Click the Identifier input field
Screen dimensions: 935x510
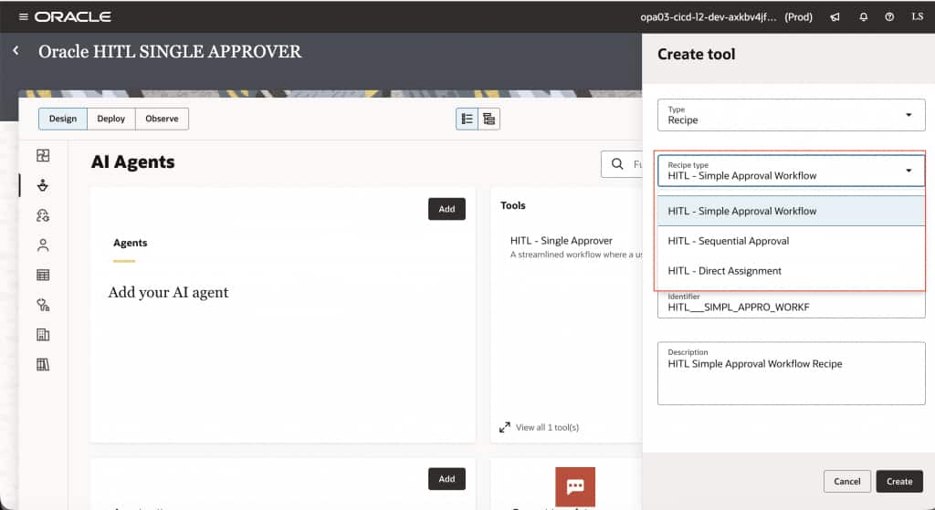point(792,305)
